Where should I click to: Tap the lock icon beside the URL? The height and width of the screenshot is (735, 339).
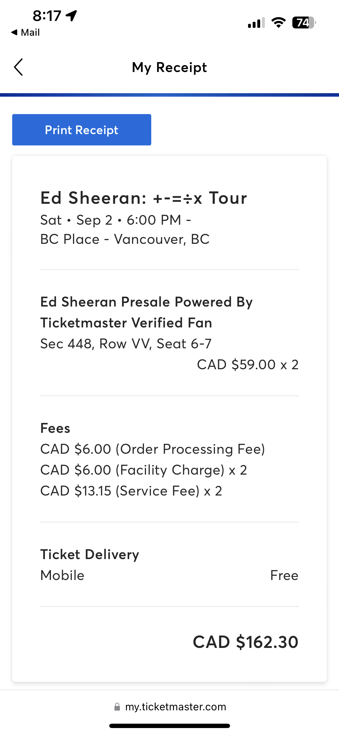pyautogui.click(x=117, y=707)
